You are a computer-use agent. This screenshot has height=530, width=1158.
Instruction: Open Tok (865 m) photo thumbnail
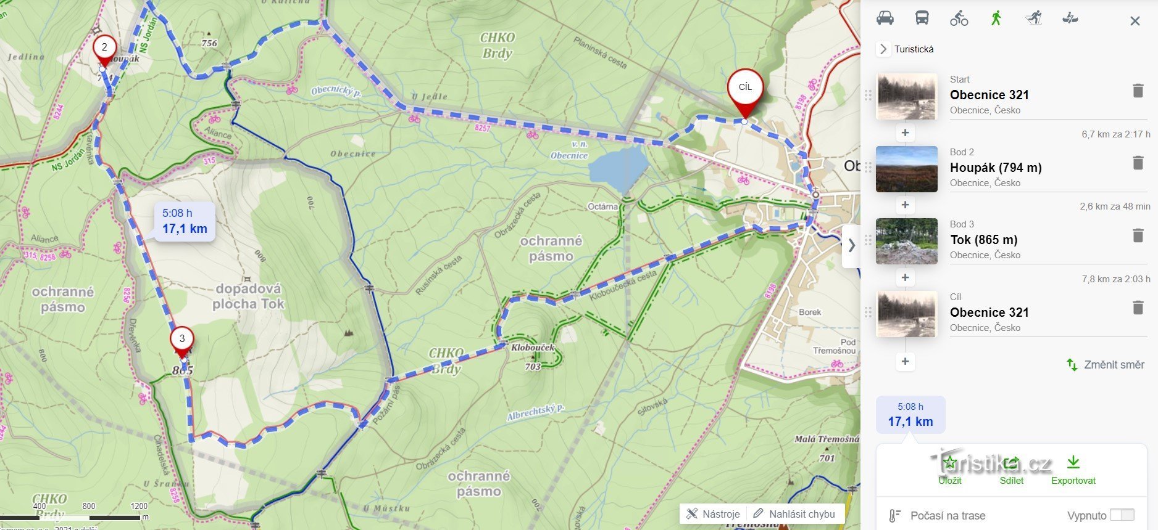point(906,241)
